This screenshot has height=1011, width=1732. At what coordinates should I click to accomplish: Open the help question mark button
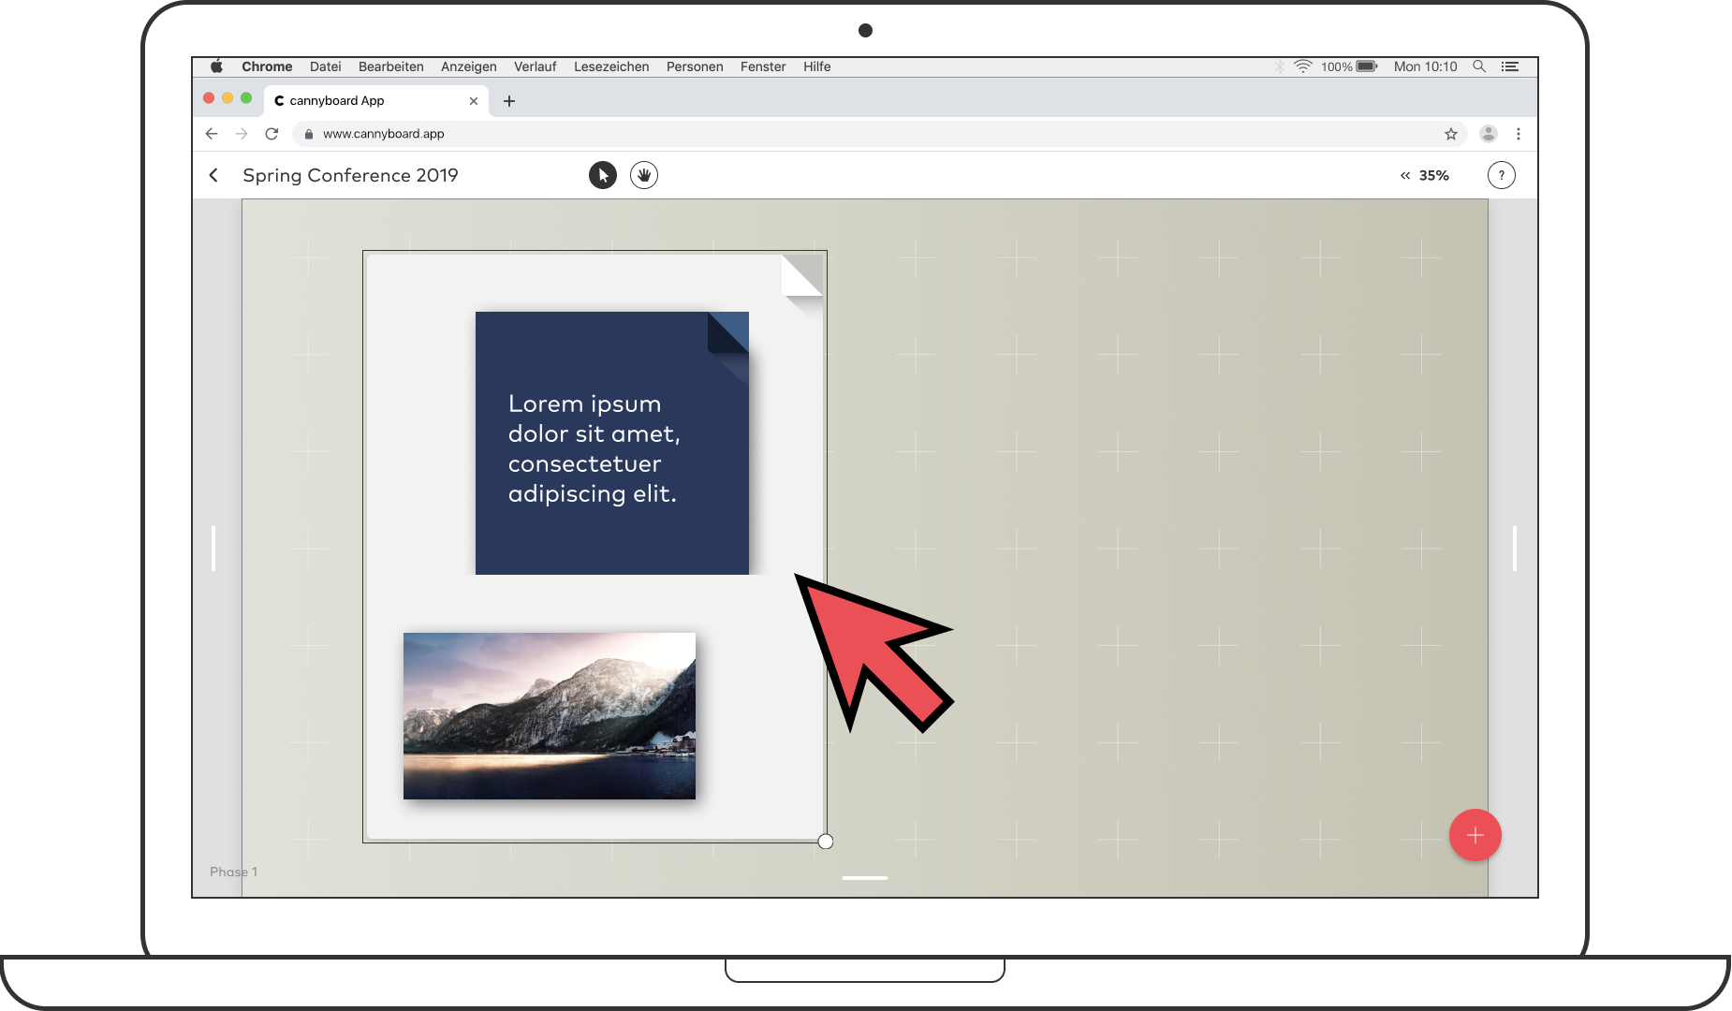(1502, 175)
